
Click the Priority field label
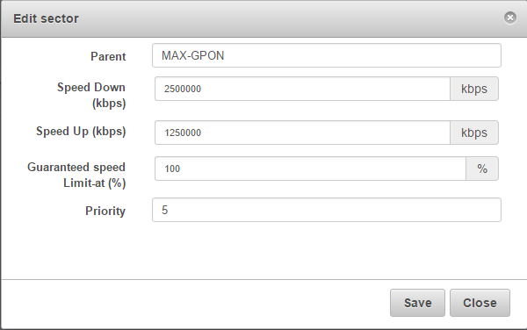coord(105,211)
